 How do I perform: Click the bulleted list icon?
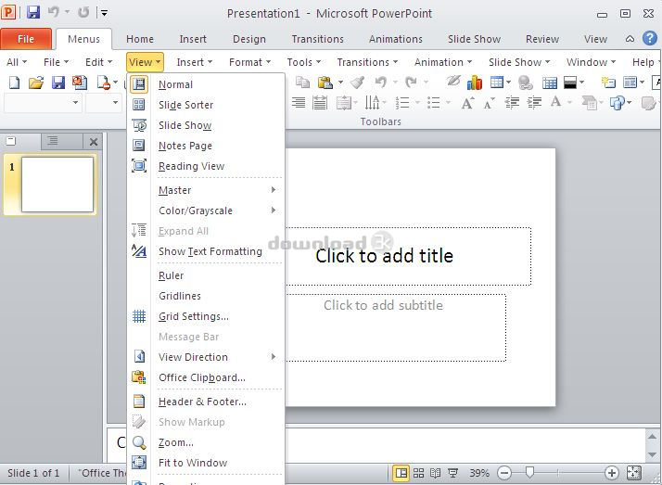pyautogui.click(x=434, y=103)
